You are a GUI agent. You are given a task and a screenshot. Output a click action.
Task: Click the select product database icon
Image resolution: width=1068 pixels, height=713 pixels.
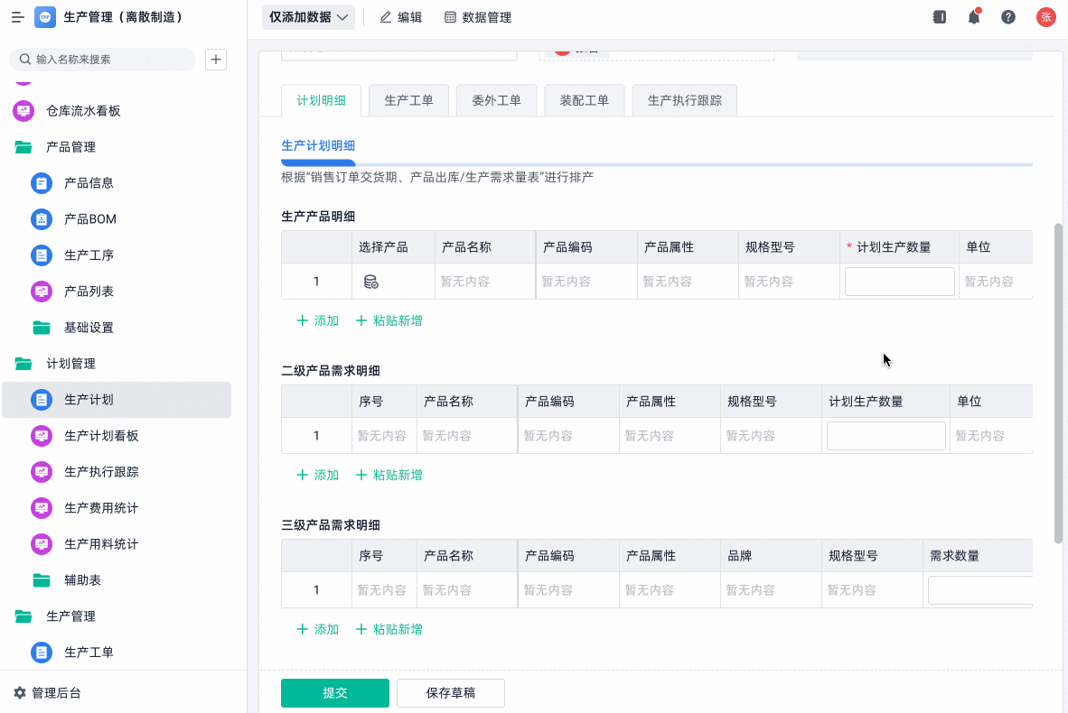click(370, 282)
